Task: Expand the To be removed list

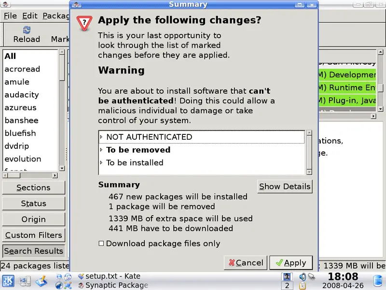Action: pos(101,150)
